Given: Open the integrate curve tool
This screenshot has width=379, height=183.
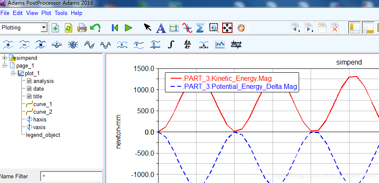Looking at the screenshot, I should (171, 44).
